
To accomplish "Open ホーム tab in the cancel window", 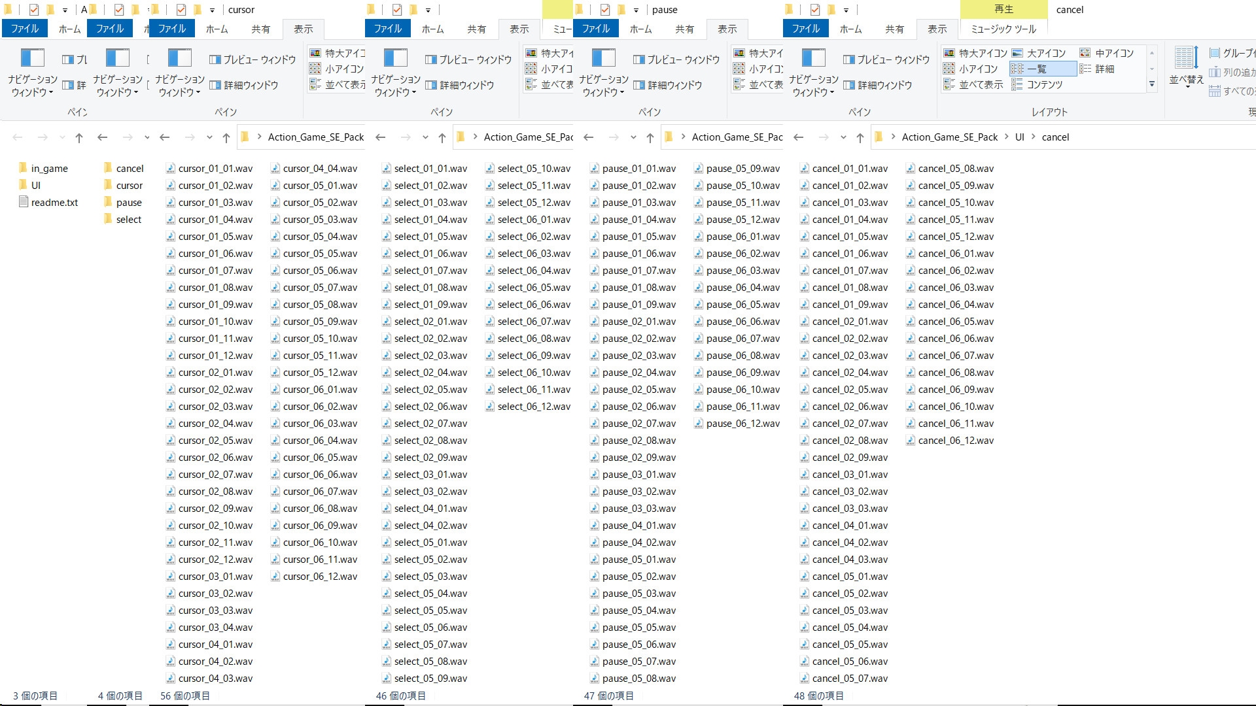I will tap(850, 29).
